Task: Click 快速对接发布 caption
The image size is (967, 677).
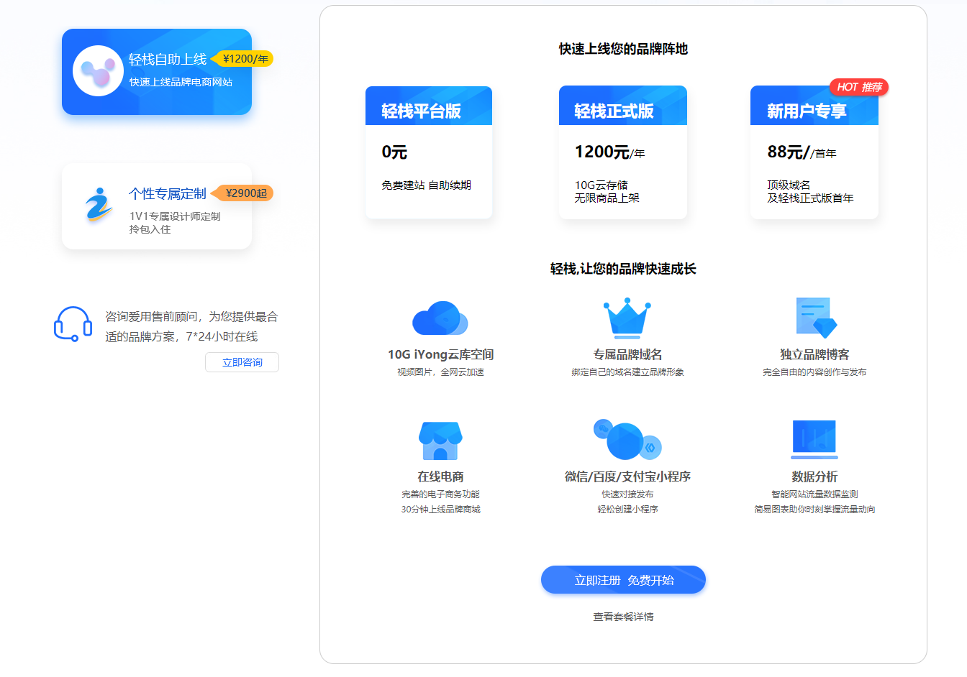Action: (x=627, y=494)
